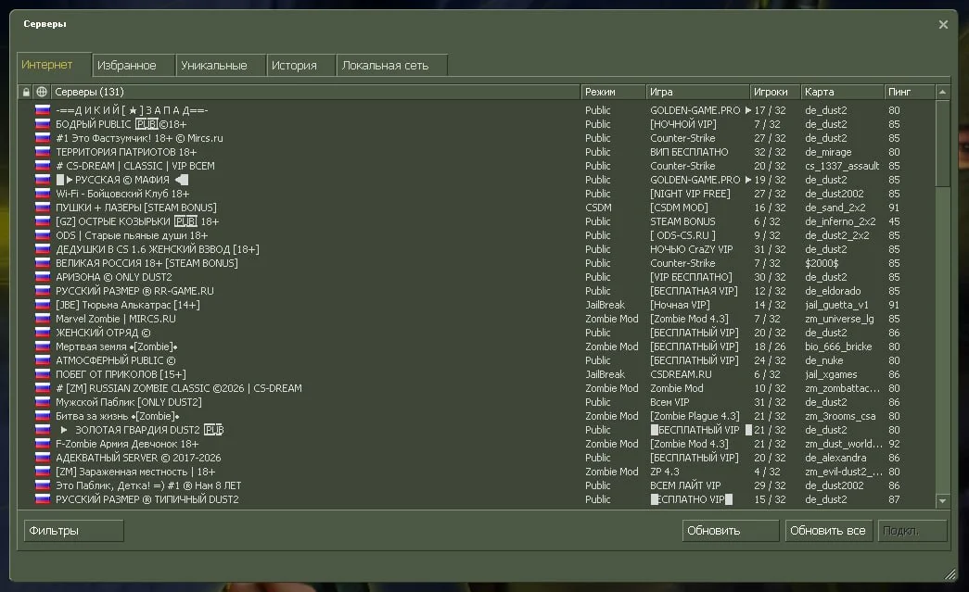Click game cell [CSDM MOD]
The height and width of the screenshot is (592, 969).
click(679, 208)
